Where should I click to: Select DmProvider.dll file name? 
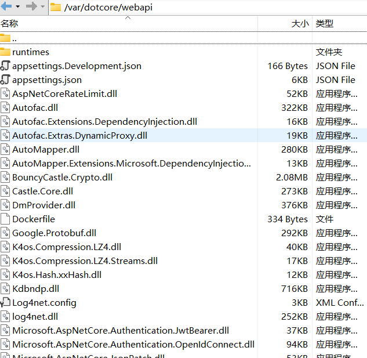43,205
